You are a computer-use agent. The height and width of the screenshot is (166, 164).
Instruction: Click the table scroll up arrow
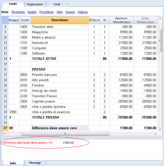[x=160, y=19]
